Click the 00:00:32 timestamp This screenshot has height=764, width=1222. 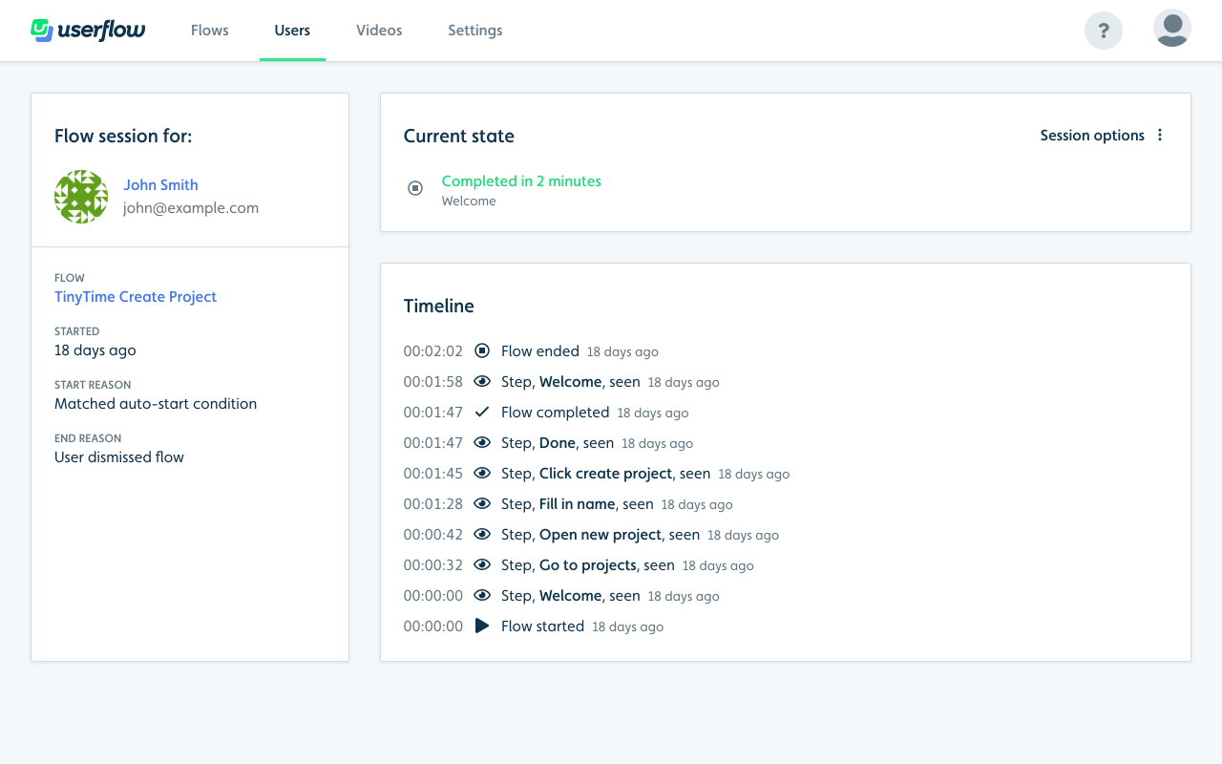click(x=433, y=564)
